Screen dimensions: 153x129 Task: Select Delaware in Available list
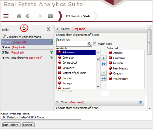(76, 68)
